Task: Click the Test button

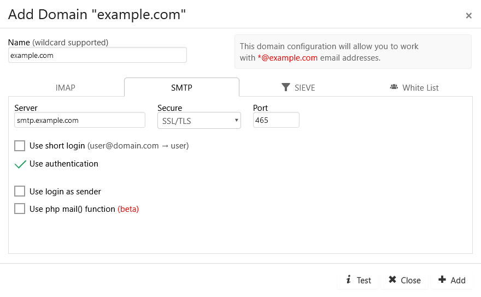Action: [x=358, y=280]
